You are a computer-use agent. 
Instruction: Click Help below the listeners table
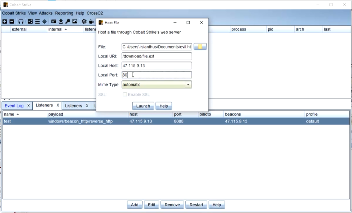[217, 205]
